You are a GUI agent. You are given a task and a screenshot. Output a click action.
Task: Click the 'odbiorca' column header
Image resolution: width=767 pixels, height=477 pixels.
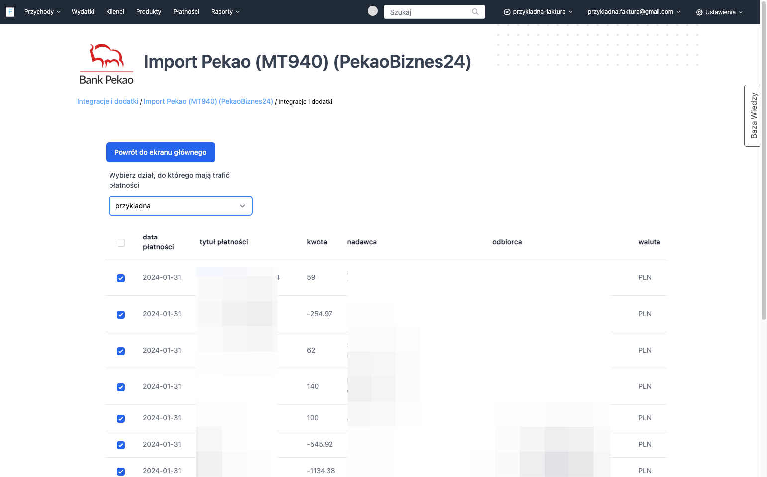pos(507,242)
